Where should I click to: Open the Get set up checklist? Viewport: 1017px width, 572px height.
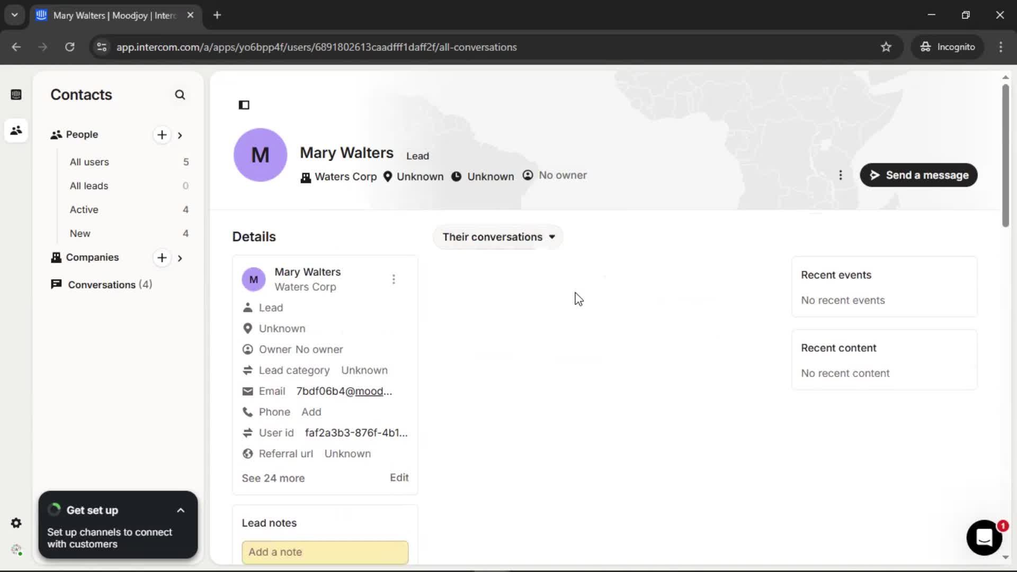coord(118,525)
